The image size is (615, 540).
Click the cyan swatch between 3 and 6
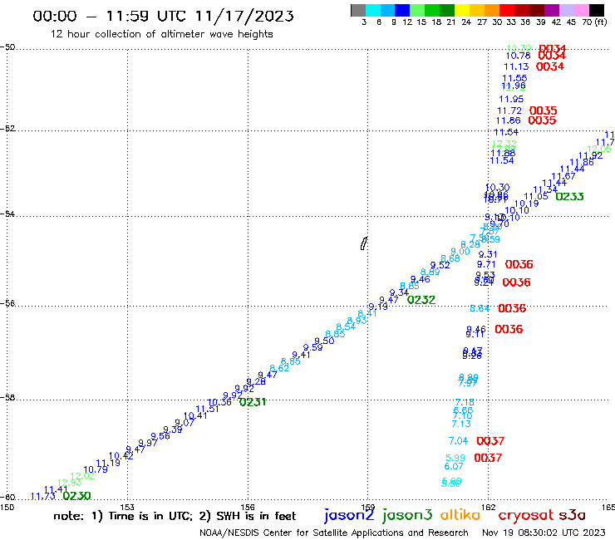pos(372,11)
